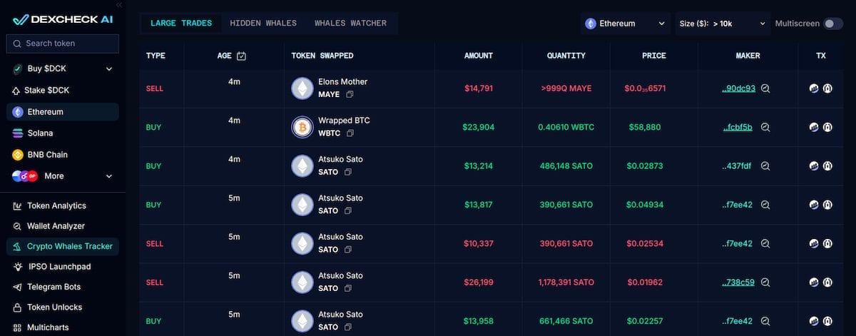Open Wallet Analyzer from the sidebar
Screen dimensions: 856x336
coord(56,226)
